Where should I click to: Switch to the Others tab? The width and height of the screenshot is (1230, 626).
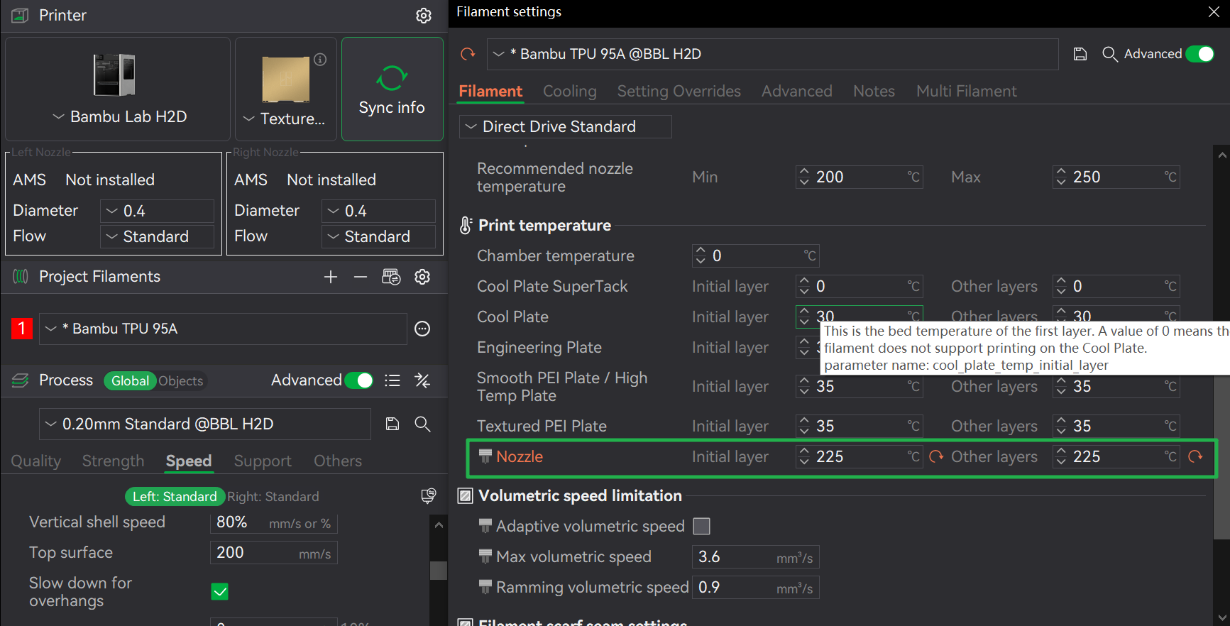pos(338,461)
